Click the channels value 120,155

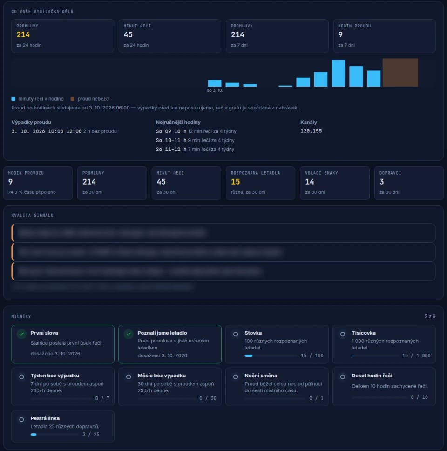click(311, 131)
